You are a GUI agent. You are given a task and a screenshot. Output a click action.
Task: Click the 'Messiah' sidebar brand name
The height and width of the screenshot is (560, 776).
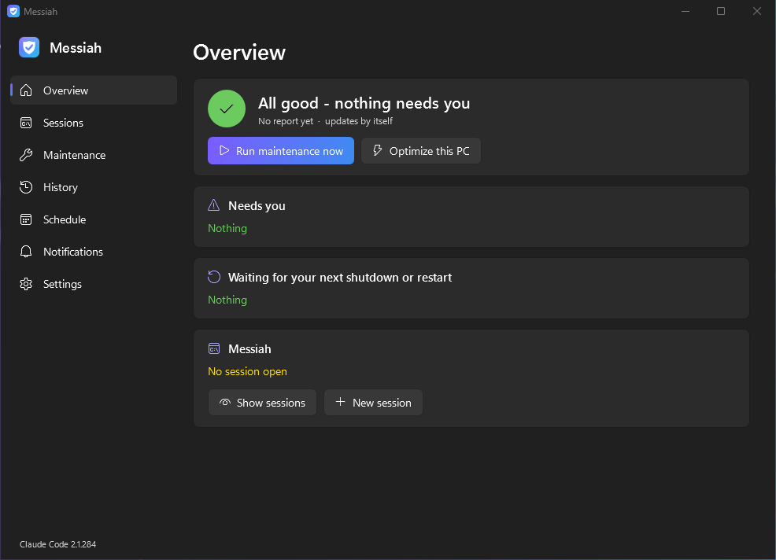tap(76, 48)
